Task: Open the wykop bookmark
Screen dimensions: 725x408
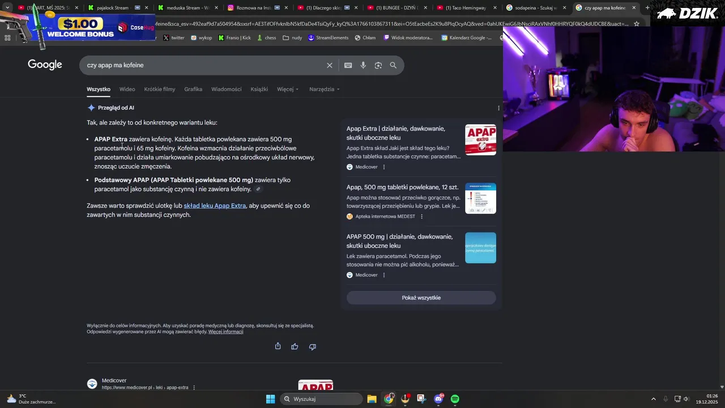Action: point(202,38)
